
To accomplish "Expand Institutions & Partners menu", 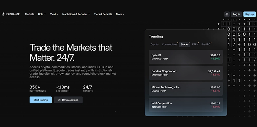I will [x=76, y=14].
